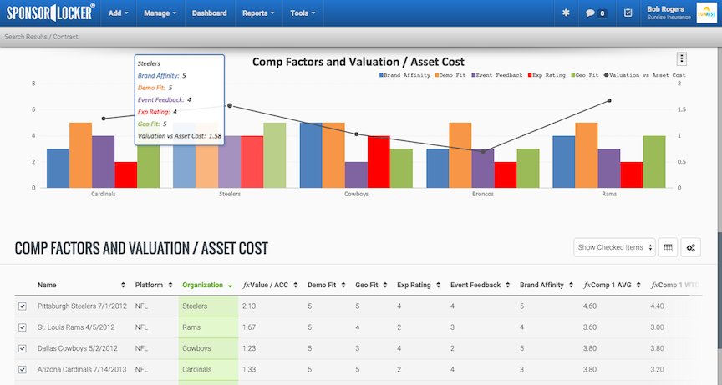The width and height of the screenshot is (722, 385).
Task: Open Bob Rogers user menu
Action: click(669, 13)
